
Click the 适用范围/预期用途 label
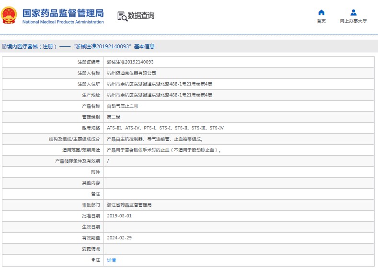[x=81, y=150]
